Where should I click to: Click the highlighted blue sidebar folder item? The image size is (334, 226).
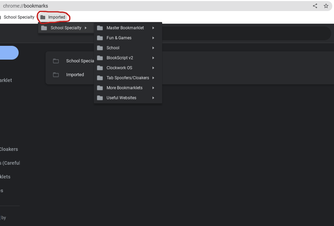(9, 53)
